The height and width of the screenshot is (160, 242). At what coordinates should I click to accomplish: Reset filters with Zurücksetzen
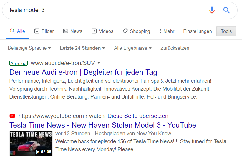coord(175,48)
